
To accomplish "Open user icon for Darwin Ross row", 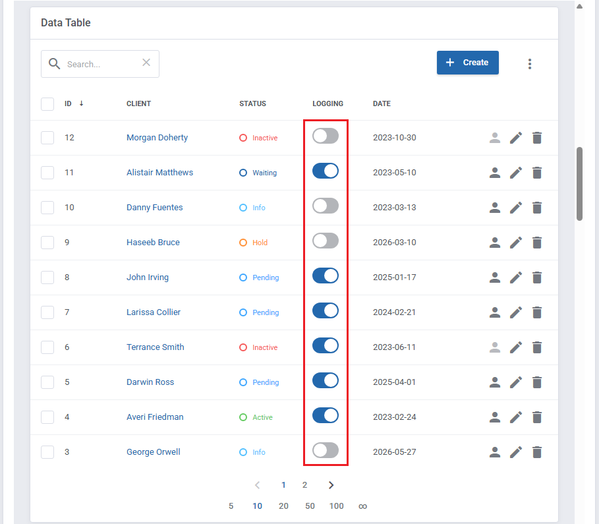I will [x=495, y=382].
